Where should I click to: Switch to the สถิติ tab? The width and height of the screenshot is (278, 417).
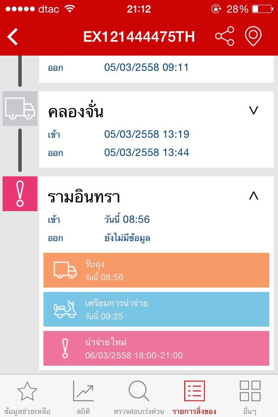point(83,397)
